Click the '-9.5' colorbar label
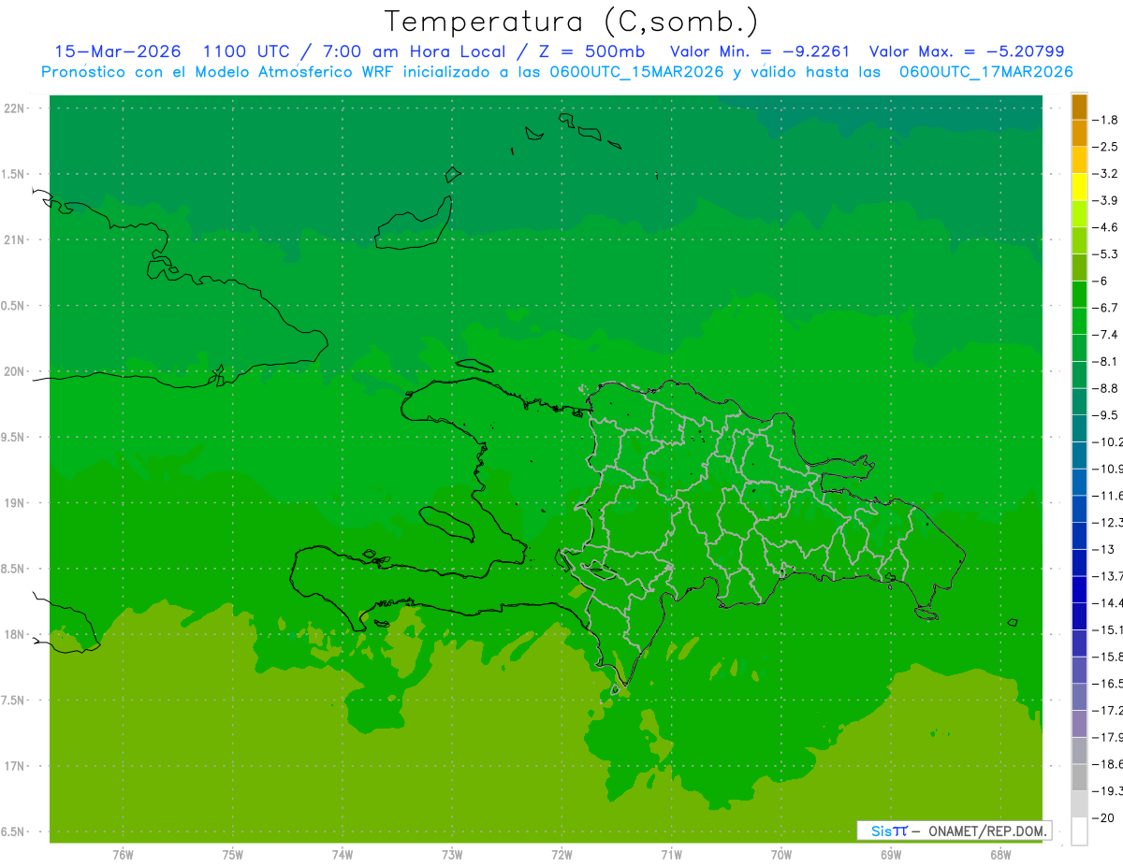Image resolution: width=1123 pixels, height=867 pixels. pyautogui.click(x=1105, y=415)
